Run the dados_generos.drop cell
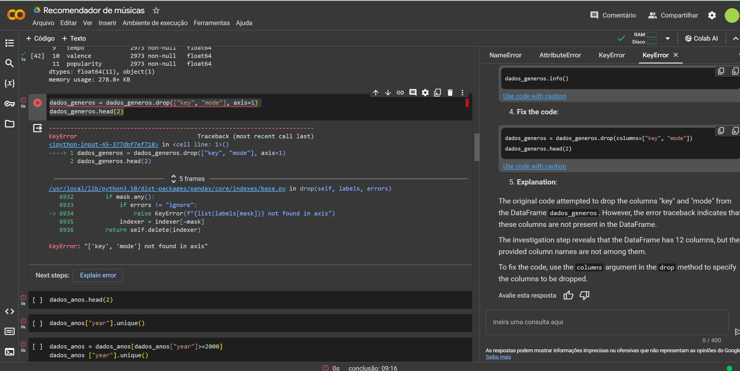The height and width of the screenshot is (371, 740). (37, 103)
